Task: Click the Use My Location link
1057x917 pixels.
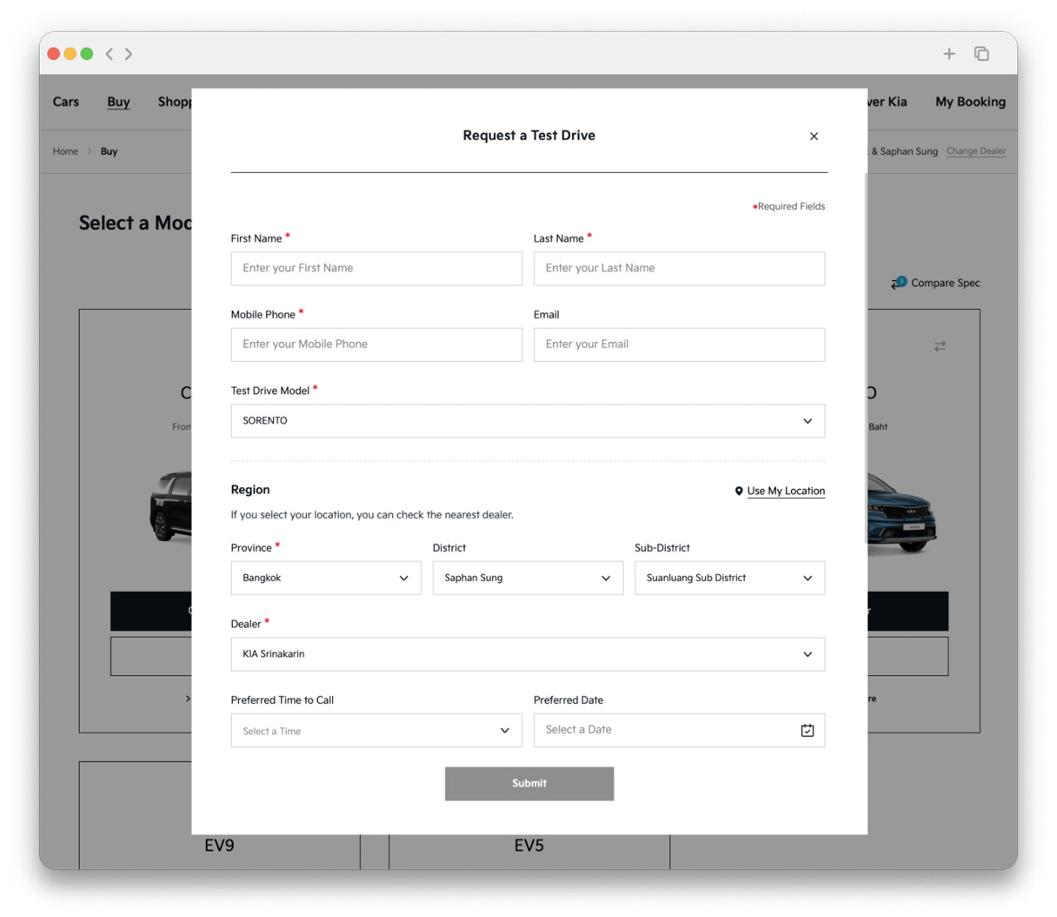Action: 786,492
